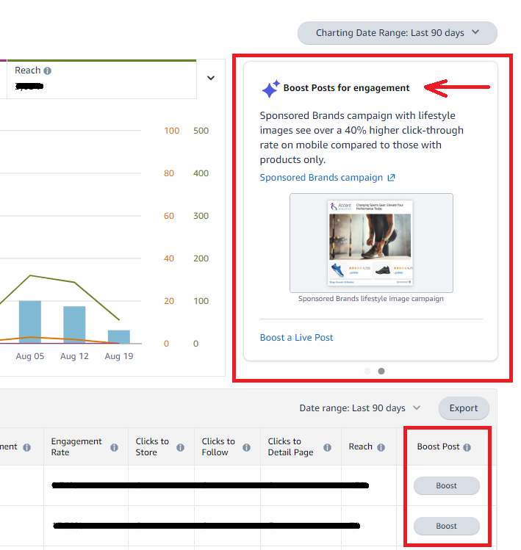Click the sparkle icon beside Boost Posts for engagement
Viewport: 521px width, 550px height.
pos(270,88)
